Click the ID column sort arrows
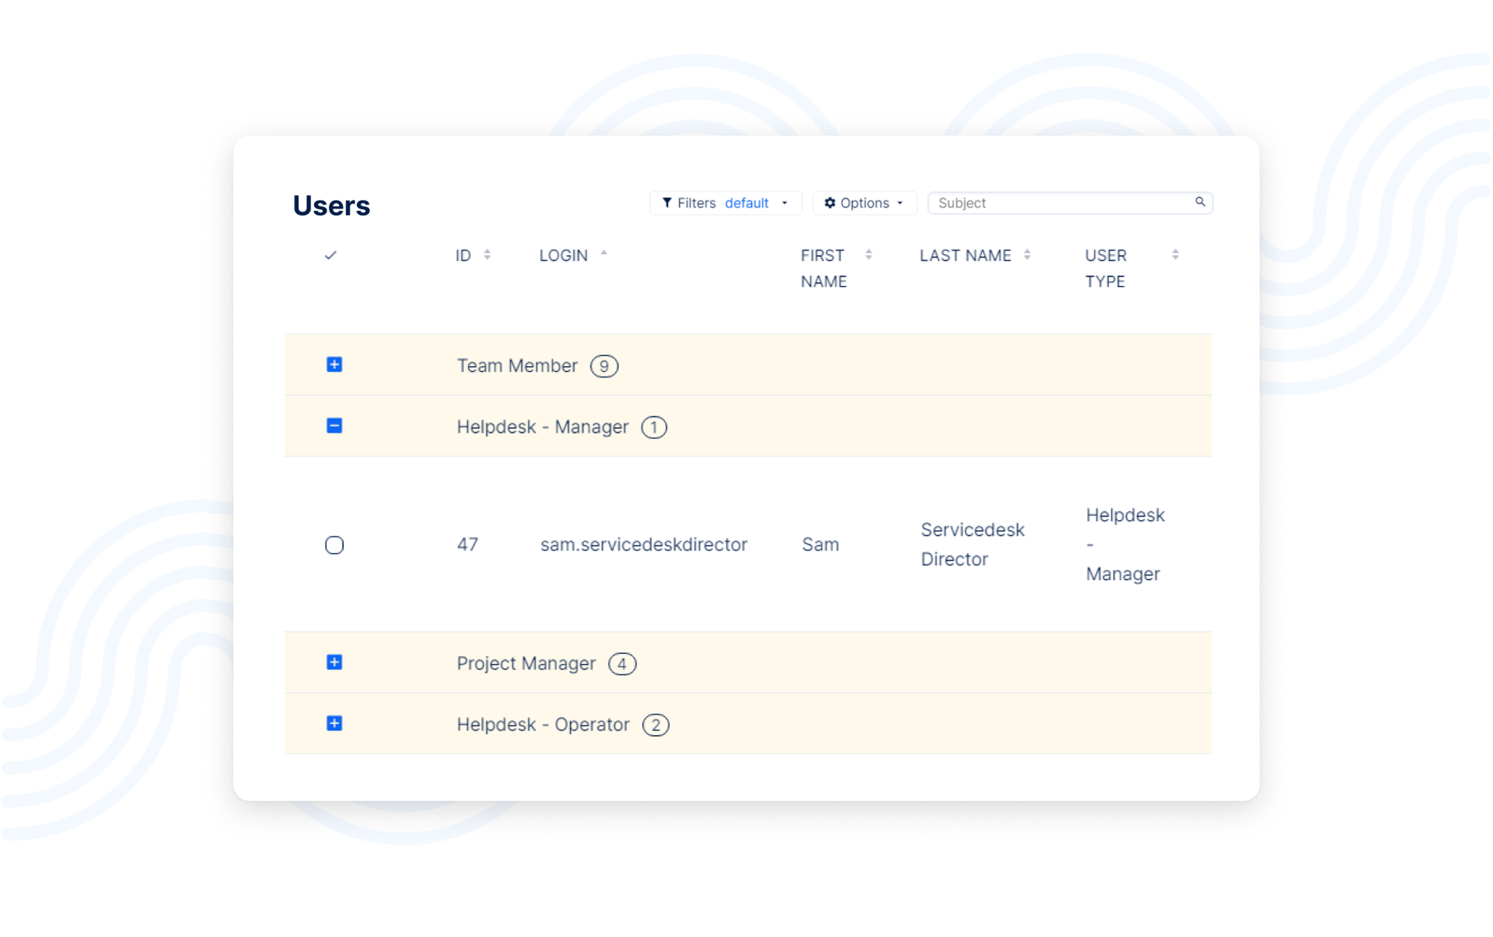Image resolution: width=1493 pixels, height=937 pixels. tap(487, 254)
